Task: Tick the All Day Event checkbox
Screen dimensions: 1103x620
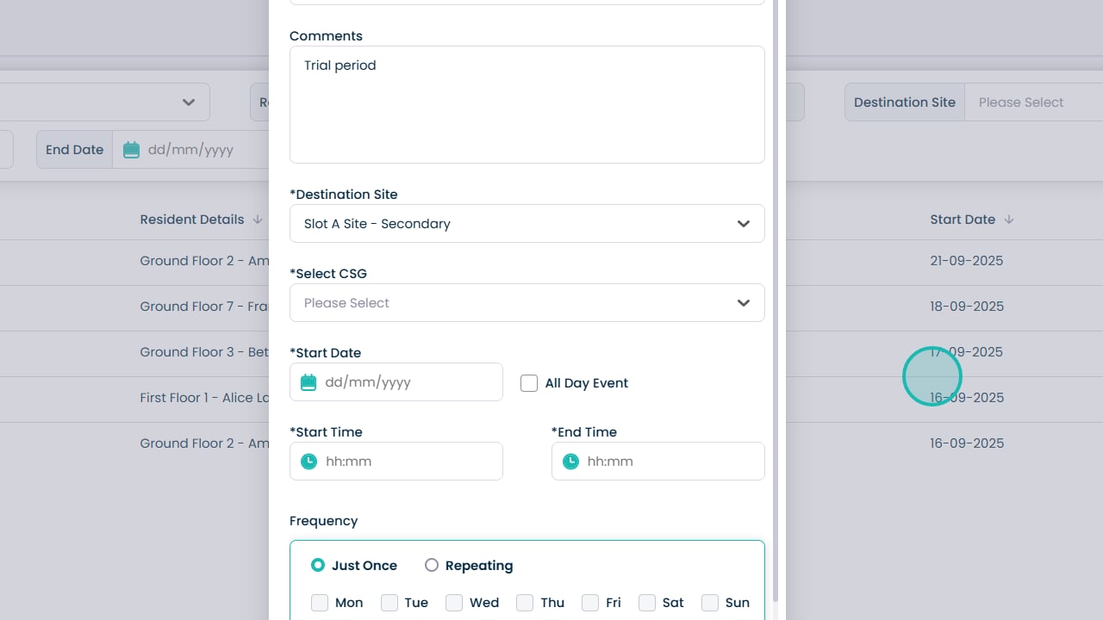Action: click(529, 383)
